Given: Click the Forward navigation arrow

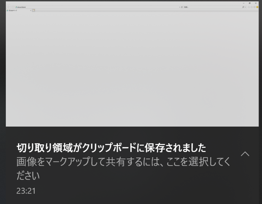Looking at the screenshot, I should click(13, 7).
